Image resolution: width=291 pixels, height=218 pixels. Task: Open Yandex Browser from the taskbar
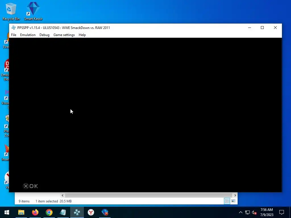pyautogui.click(x=91, y=212)
